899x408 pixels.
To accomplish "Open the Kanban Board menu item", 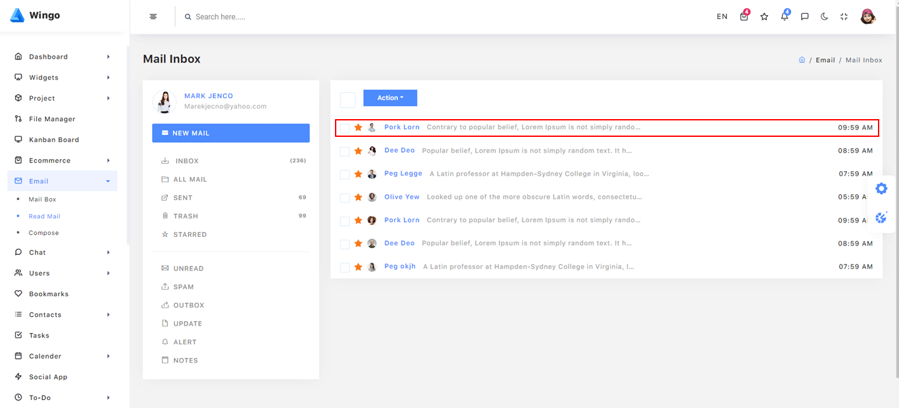I will (x=53, y=140).
